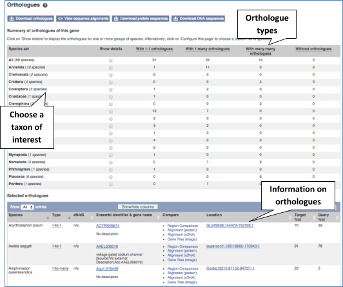Sort table by Species column arrow
The height and width of the screenshot is (287, 343).
[48, 217]
